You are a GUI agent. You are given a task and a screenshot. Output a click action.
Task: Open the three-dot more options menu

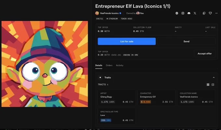click(x=216, y=13)
